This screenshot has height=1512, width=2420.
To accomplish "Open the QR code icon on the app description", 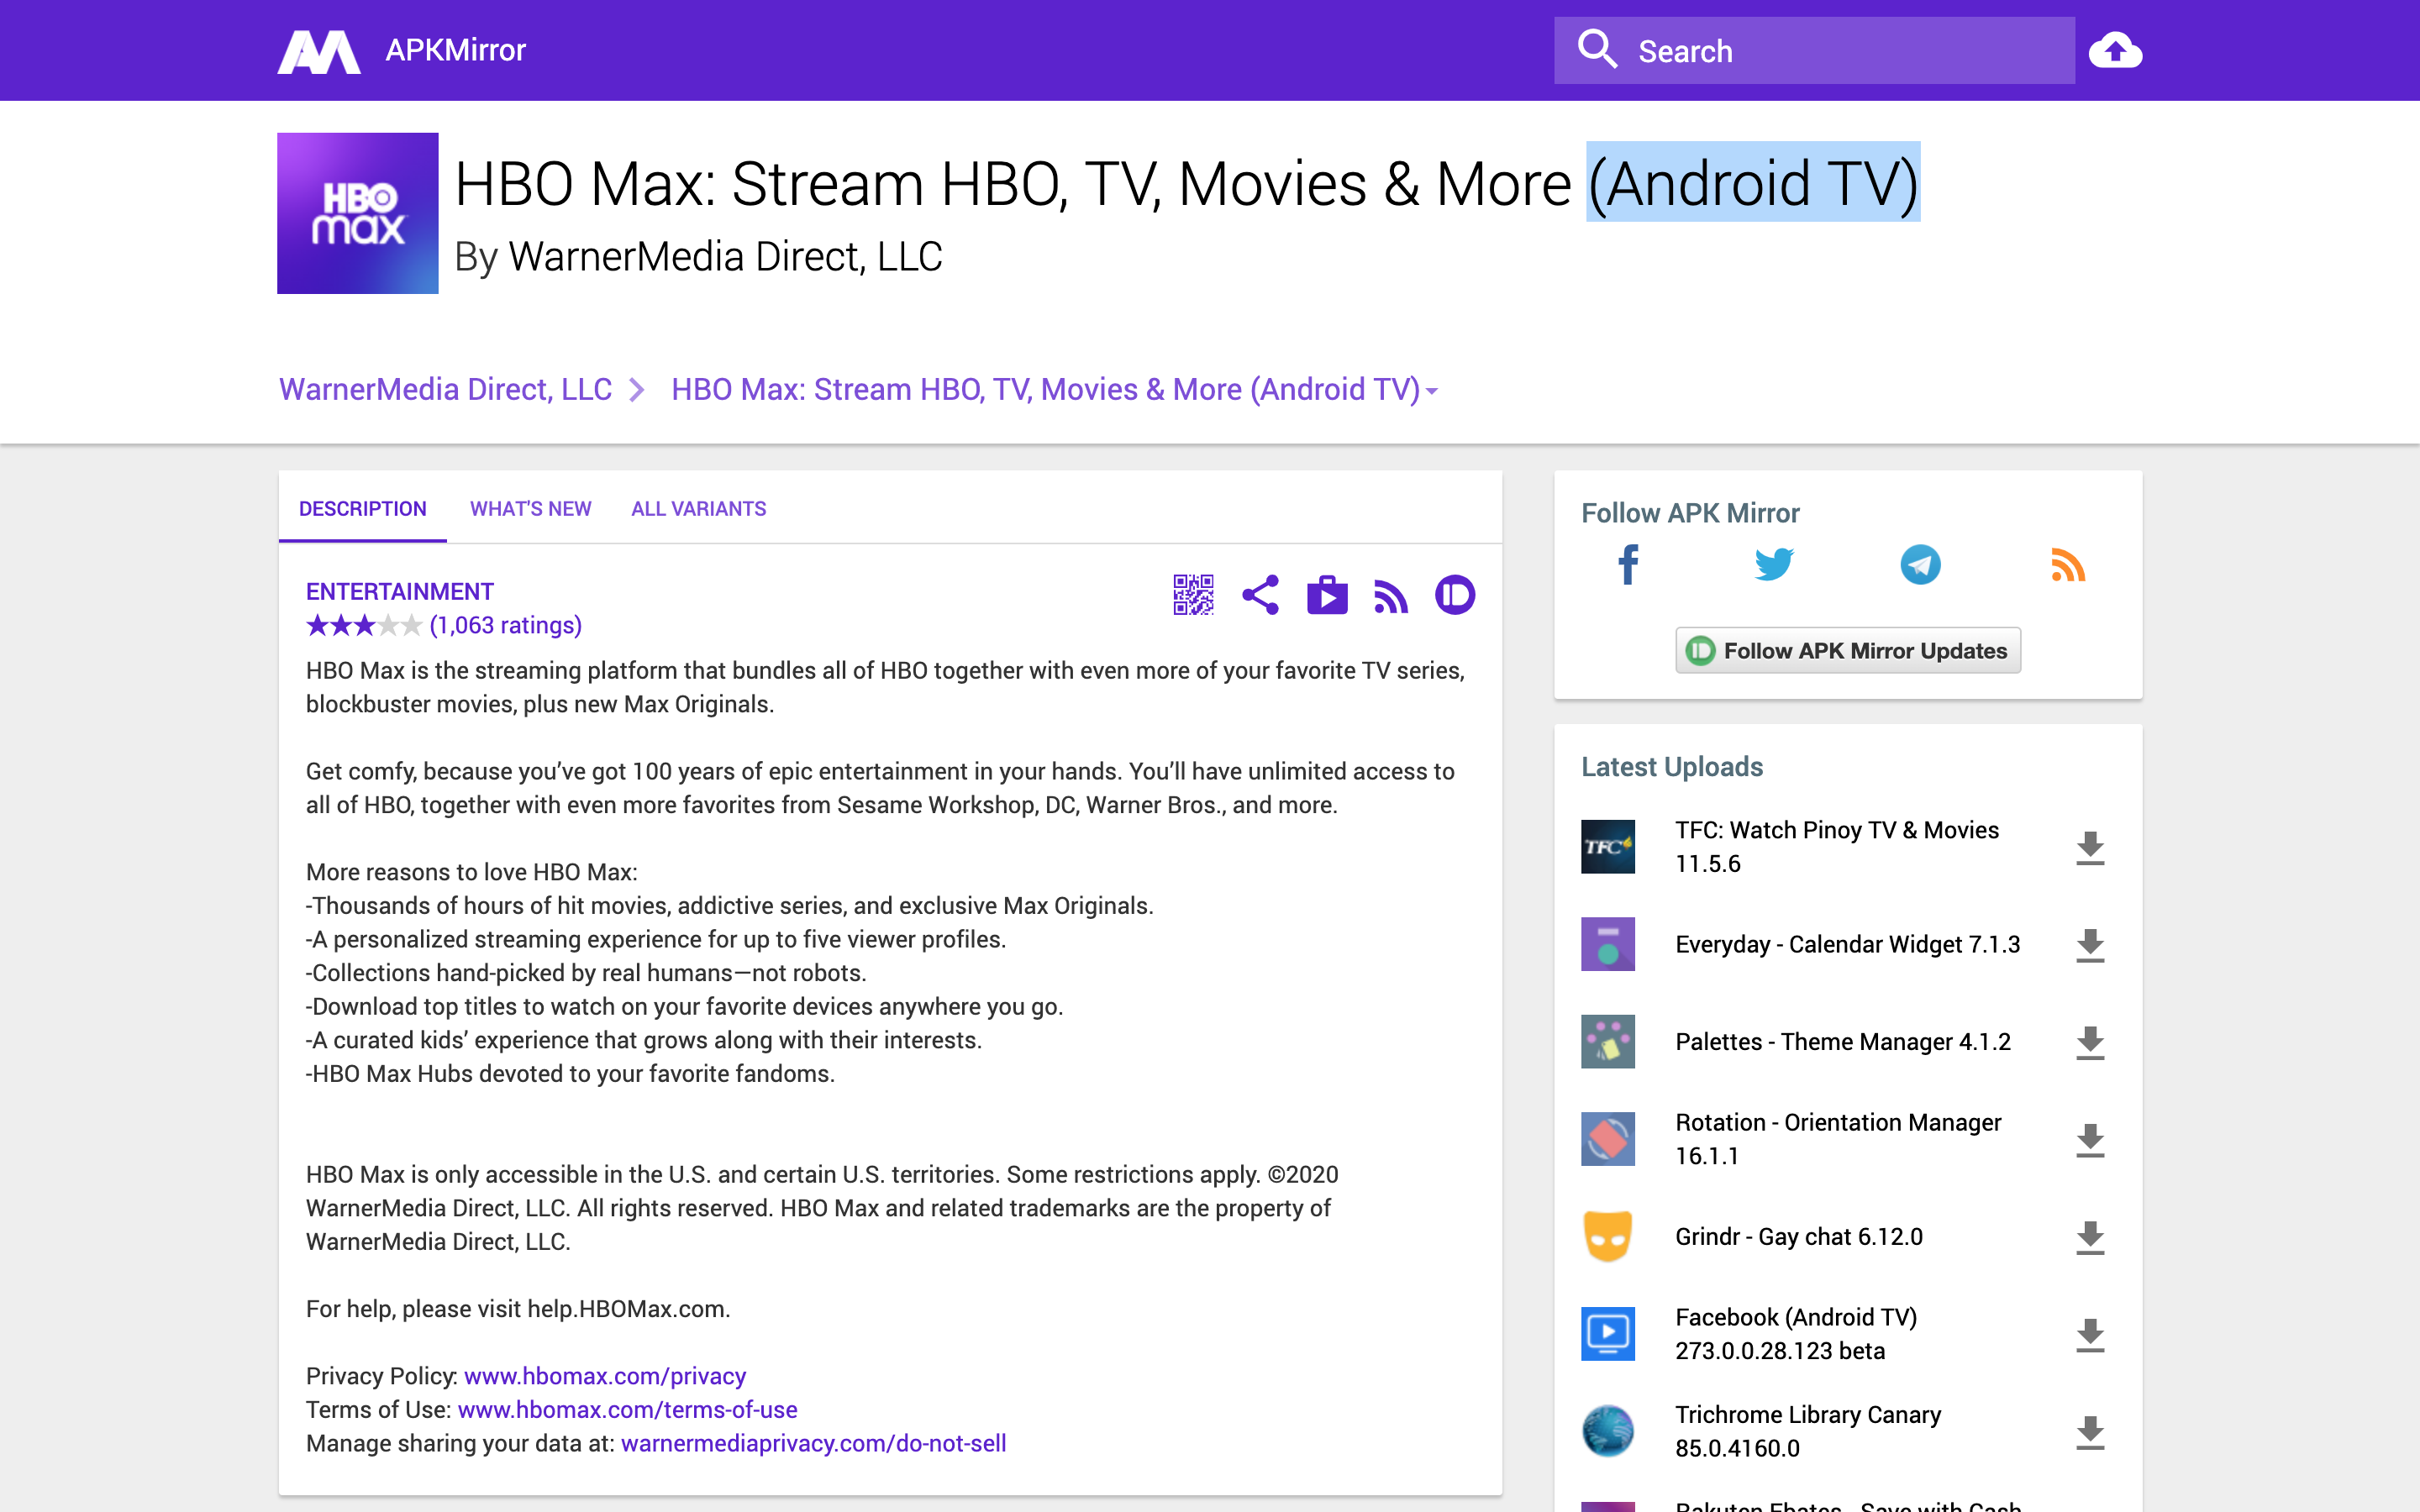I will tap(1193, 594).
